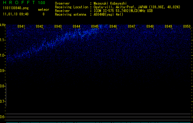193x123 pixels.
Task: Click the 0942 time marker
Action: tap(40, 26)
